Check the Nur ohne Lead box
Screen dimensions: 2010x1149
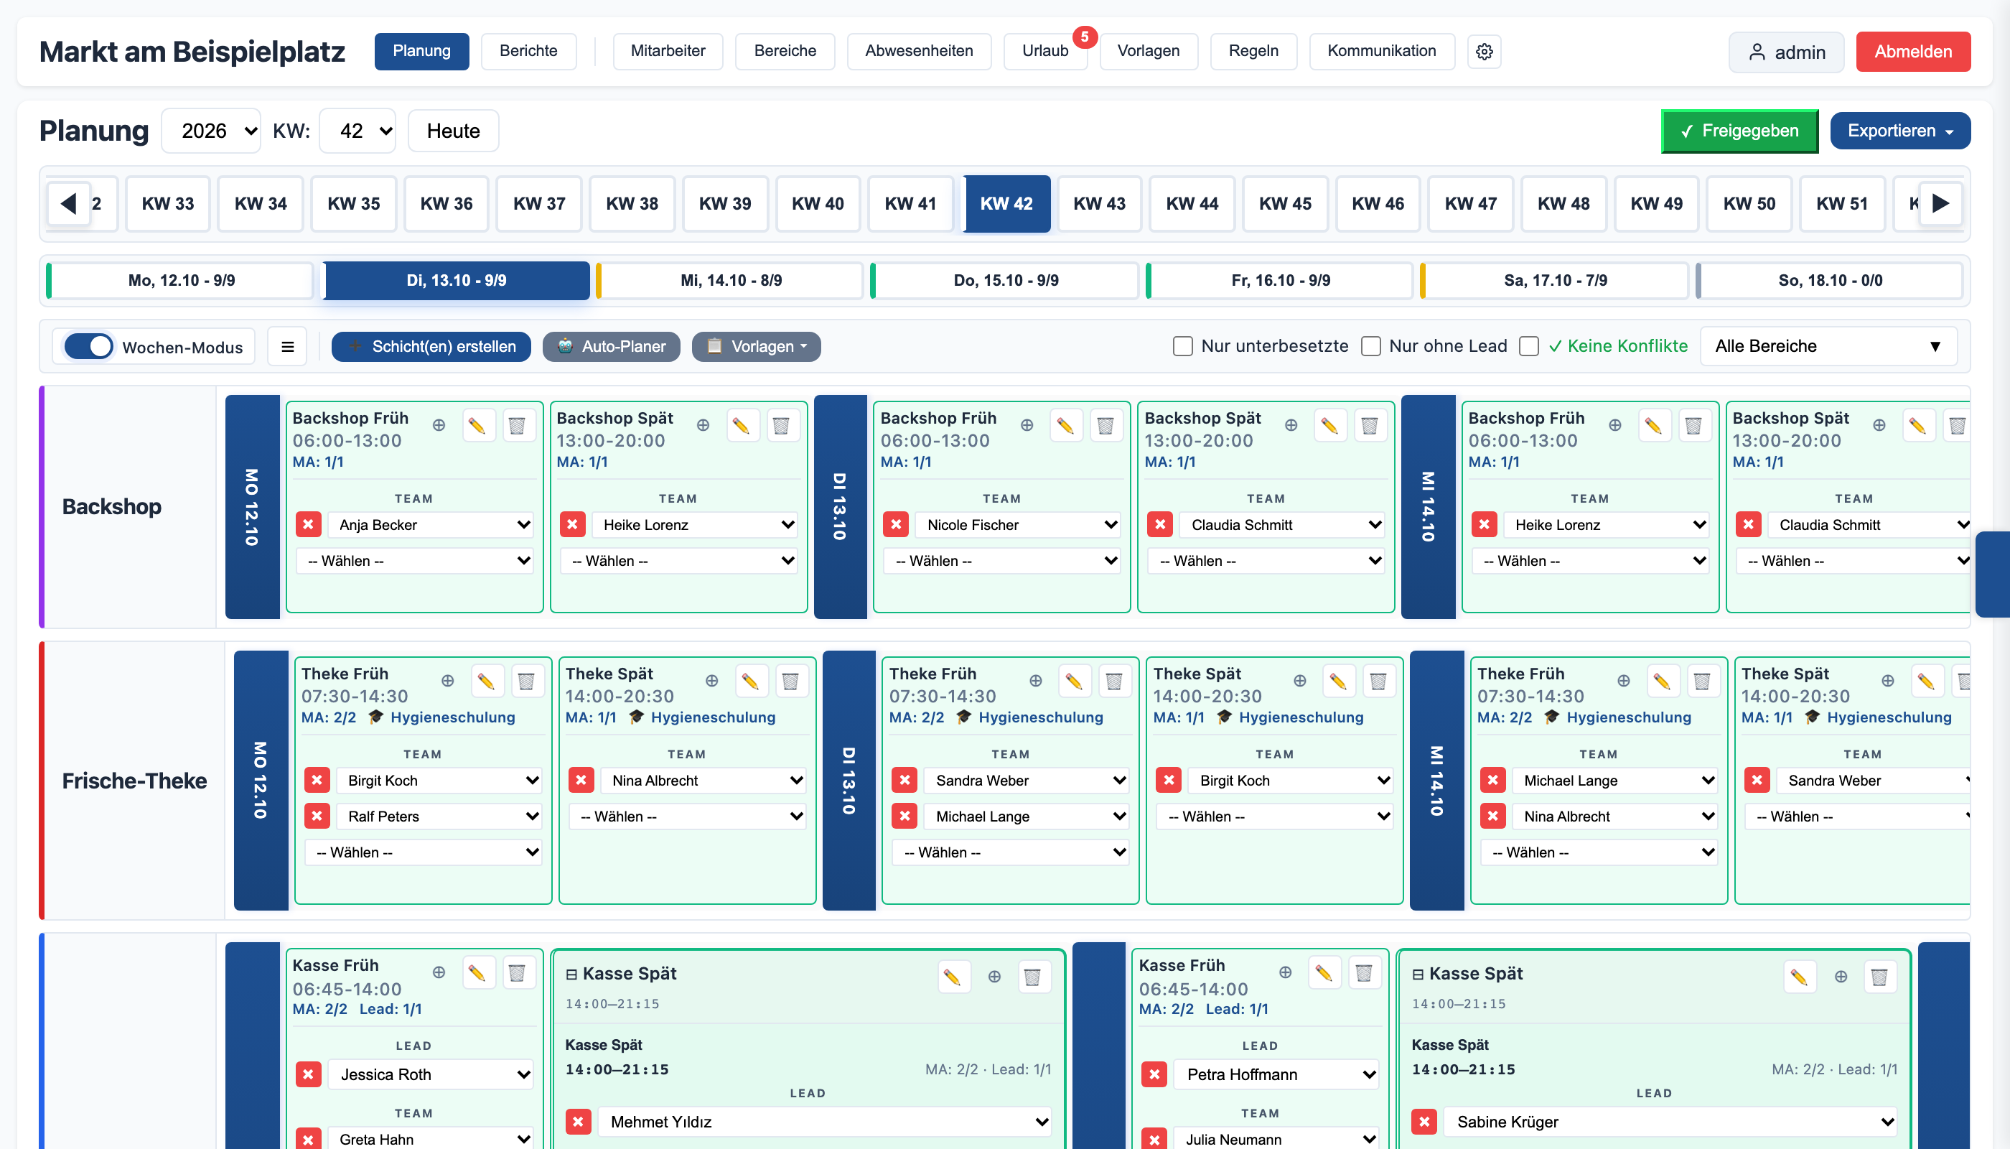(1371, 345)
